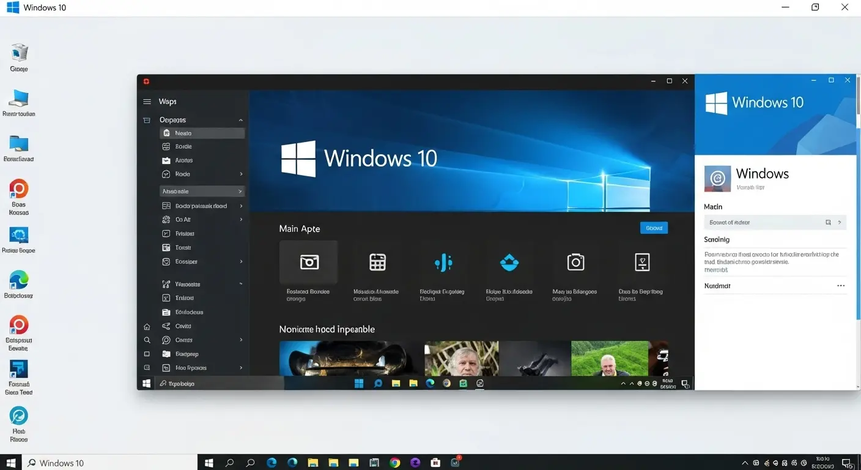Screen dimensions: 861x470
Task: Click the inner taskbar search field
Action: pos(218,383)
